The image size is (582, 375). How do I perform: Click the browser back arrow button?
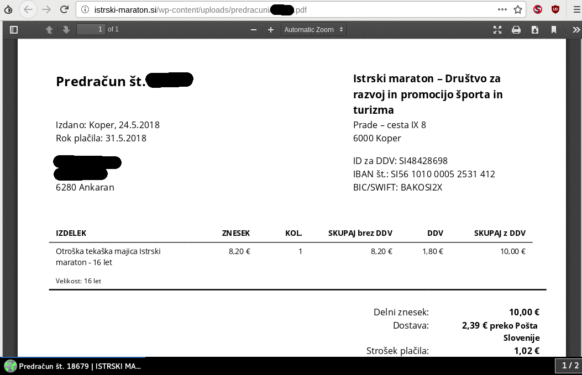click(x=28, y=9)
